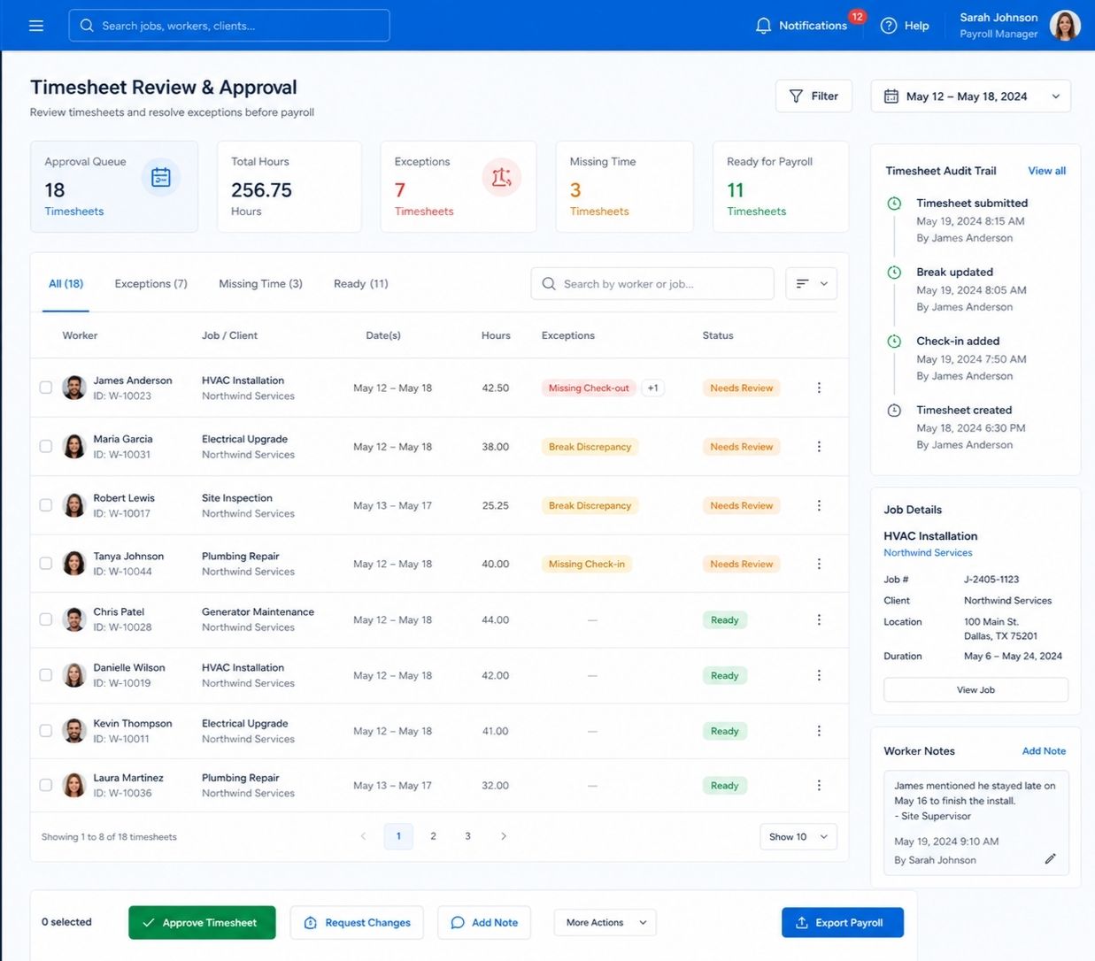Open row options for Tanya Johnson

pyautogui.click(x=819, y=564)
